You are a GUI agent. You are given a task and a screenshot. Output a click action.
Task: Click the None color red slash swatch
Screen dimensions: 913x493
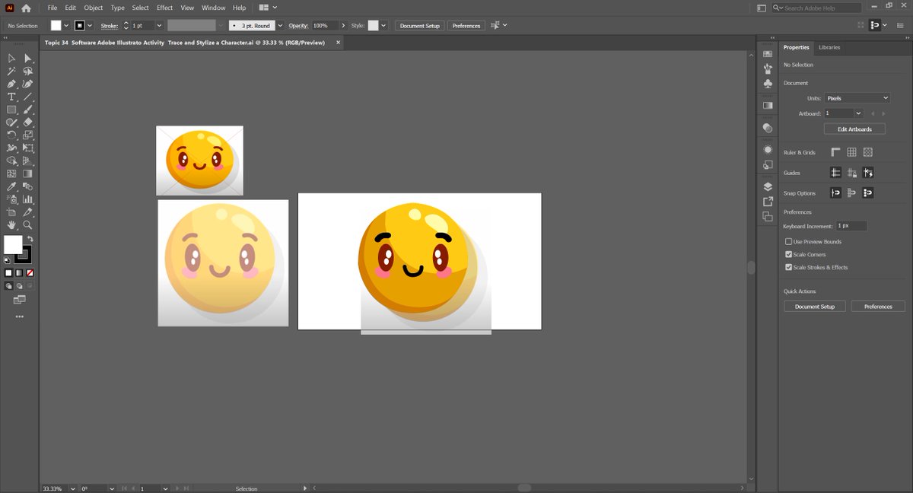tap(30, 272)
